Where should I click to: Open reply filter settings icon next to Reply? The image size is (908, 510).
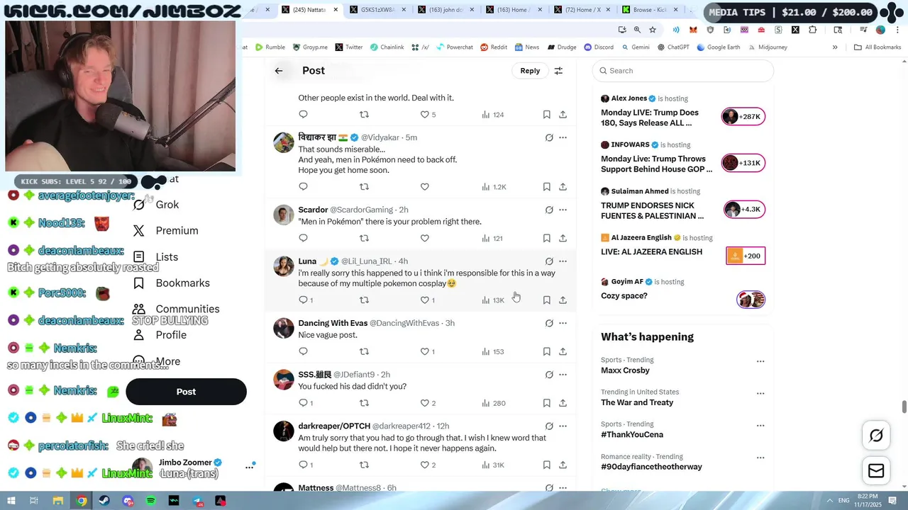558,71
